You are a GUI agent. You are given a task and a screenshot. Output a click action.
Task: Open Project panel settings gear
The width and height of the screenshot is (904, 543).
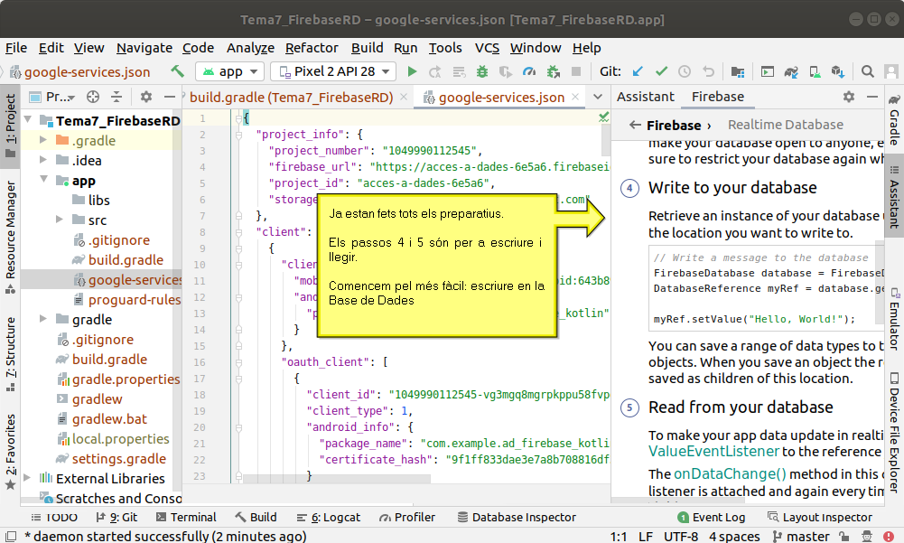pyautogui.click(x=146, y=97)
